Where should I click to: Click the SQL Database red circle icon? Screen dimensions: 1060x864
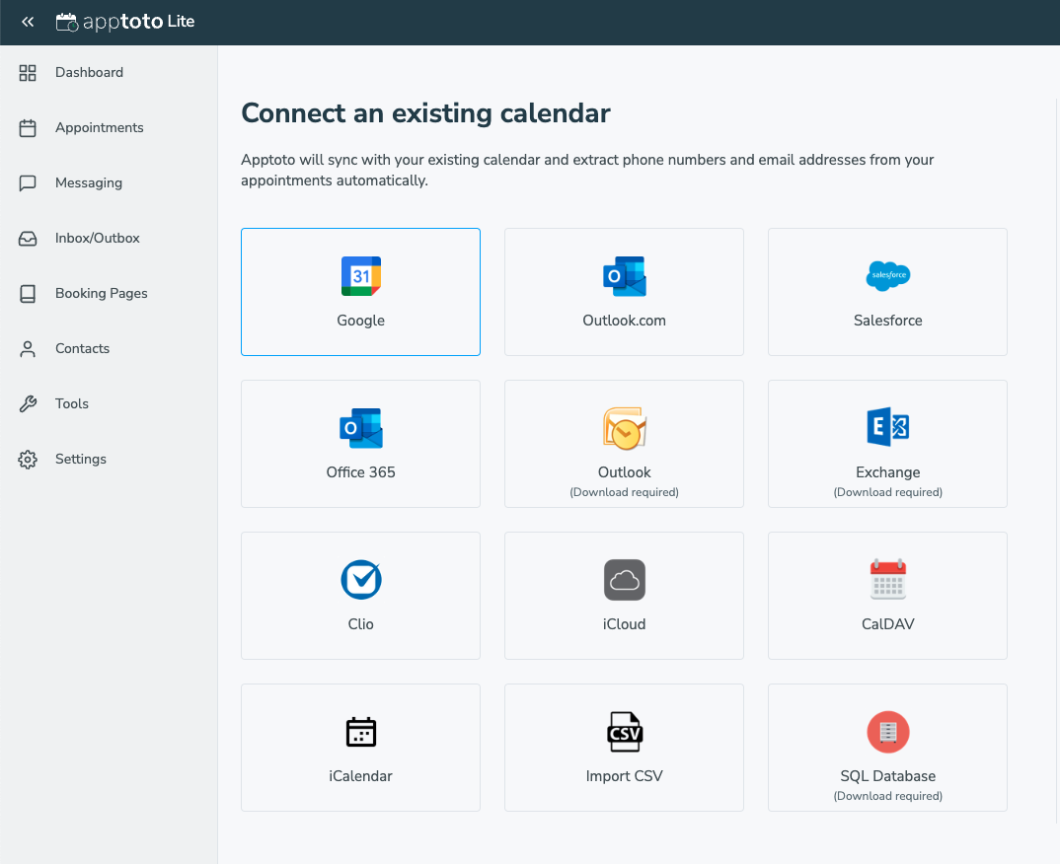pyautogui.click(x=888, y=732)
